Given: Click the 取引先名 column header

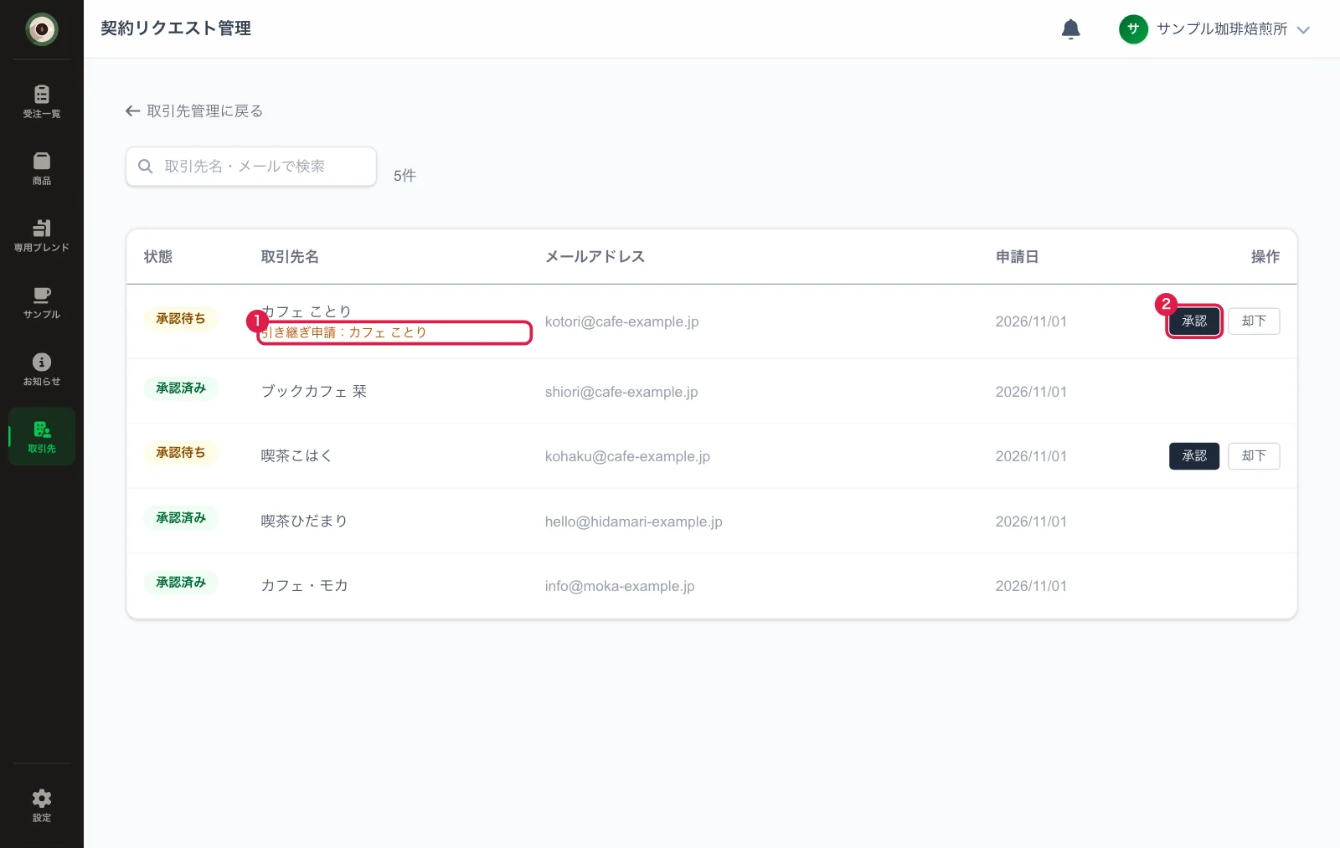Looking at the screenshot, I should click(x=290, y=257).
